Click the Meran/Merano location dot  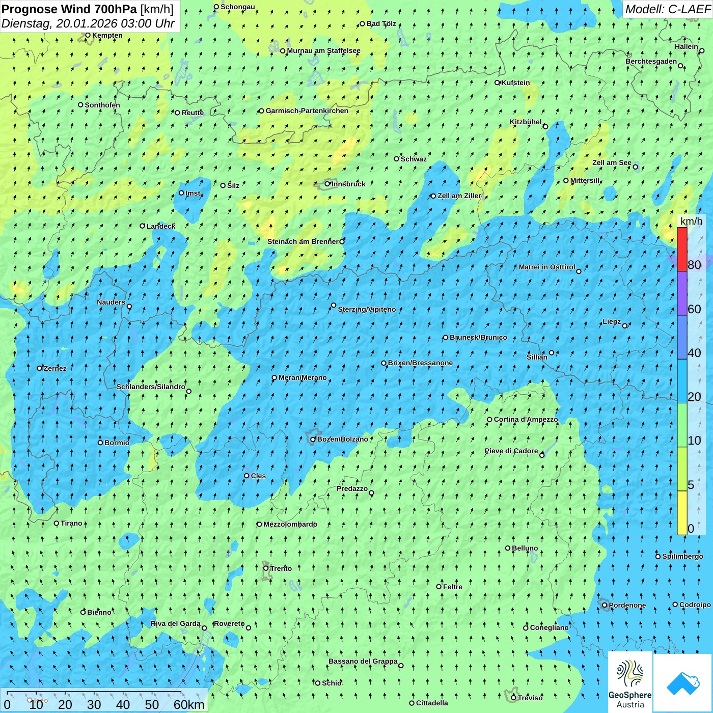click(275, 378)
